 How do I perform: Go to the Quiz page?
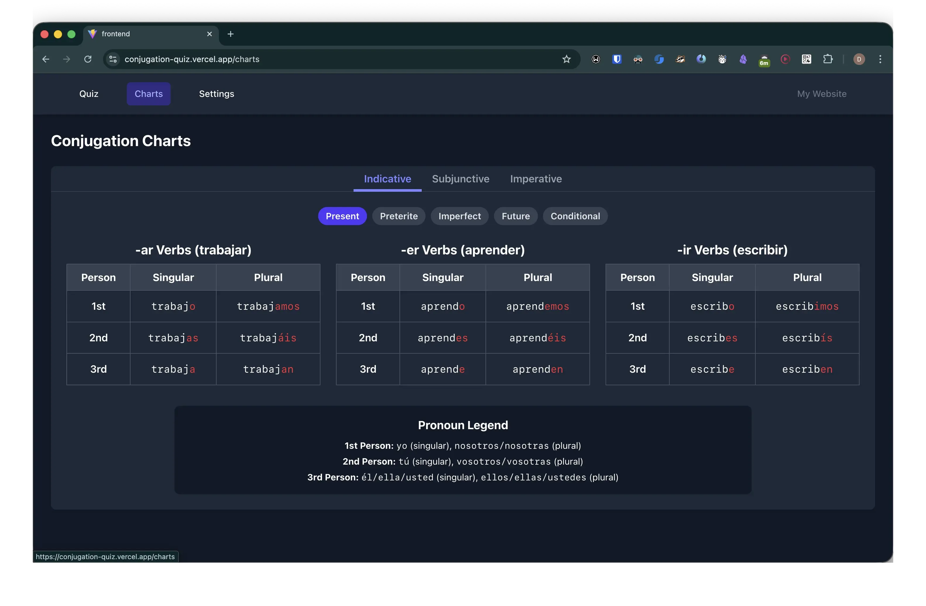click(89, 94)
